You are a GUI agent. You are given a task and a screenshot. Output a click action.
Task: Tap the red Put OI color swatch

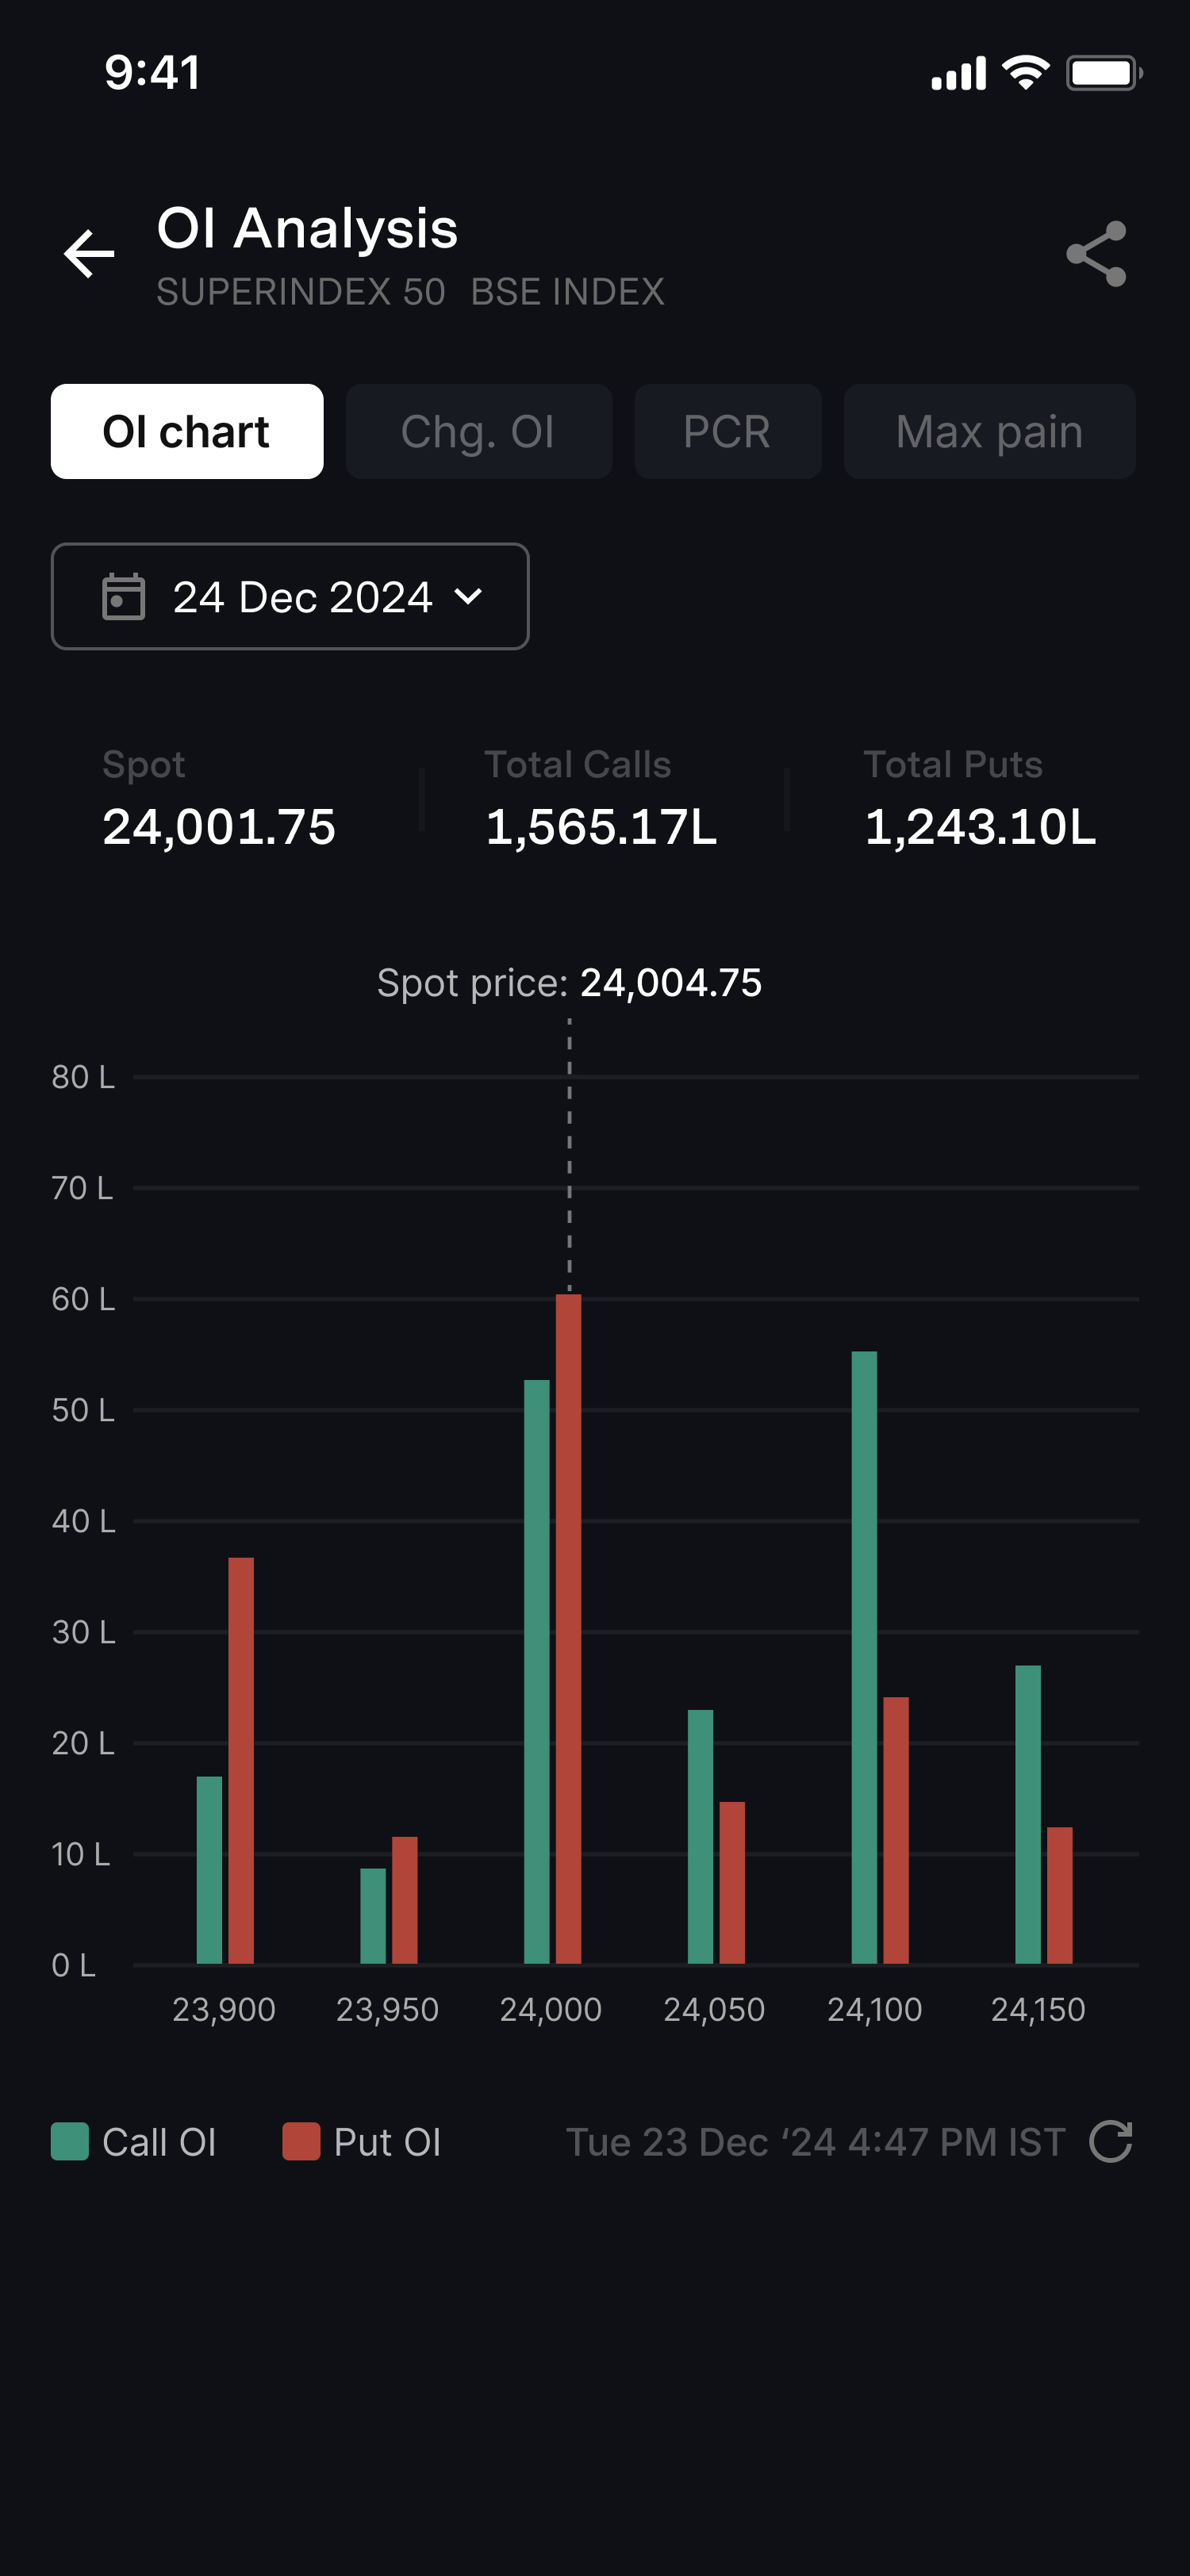(301, 2142)
